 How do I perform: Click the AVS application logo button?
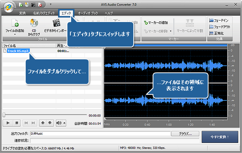[x=9, y=7]
